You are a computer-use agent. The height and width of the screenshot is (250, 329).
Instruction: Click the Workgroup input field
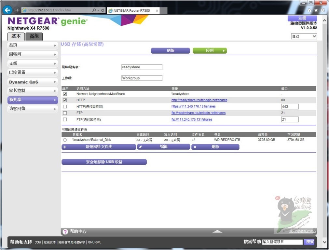pos(142,78)
